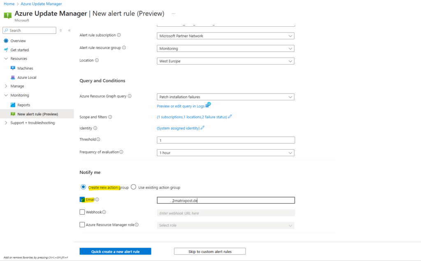The image size is (421, 261).
Task: Click the sidebar search magnifier icon
Action: [x=6, y=30]
